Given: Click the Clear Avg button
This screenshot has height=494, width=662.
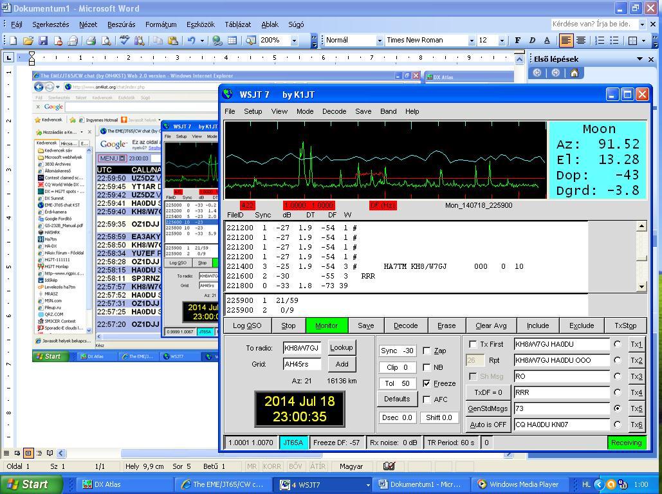Looking at the screenshot, I should [x=491, y=325].
